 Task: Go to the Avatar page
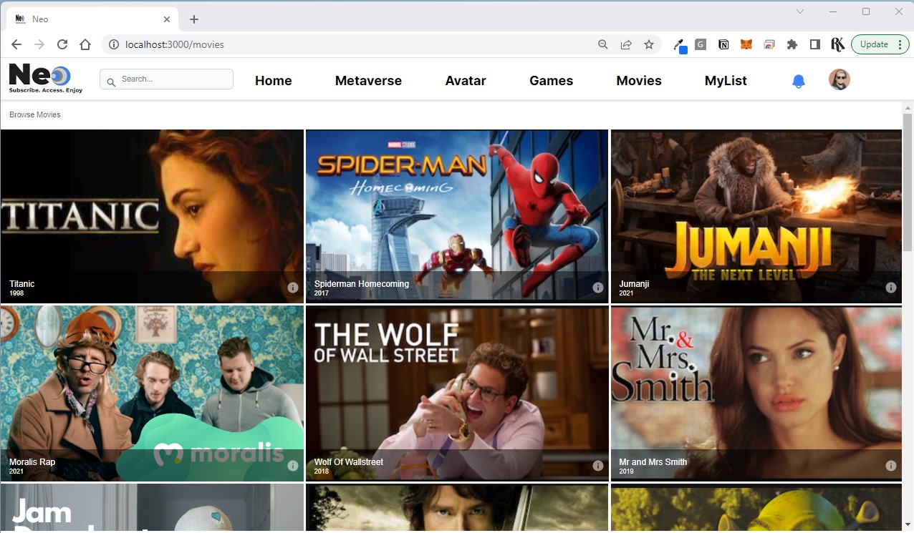[466, 81]
